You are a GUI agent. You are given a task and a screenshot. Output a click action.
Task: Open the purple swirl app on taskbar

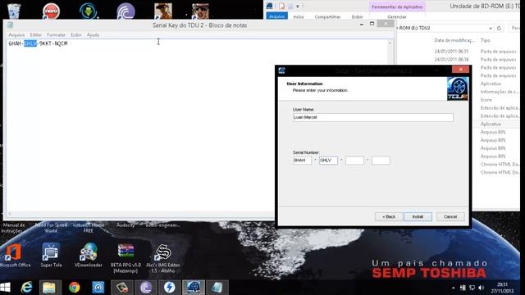[x=146, y=288]
